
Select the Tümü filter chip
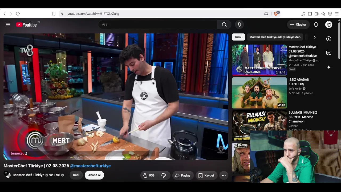pyautogui.click(x=238, y=37)
